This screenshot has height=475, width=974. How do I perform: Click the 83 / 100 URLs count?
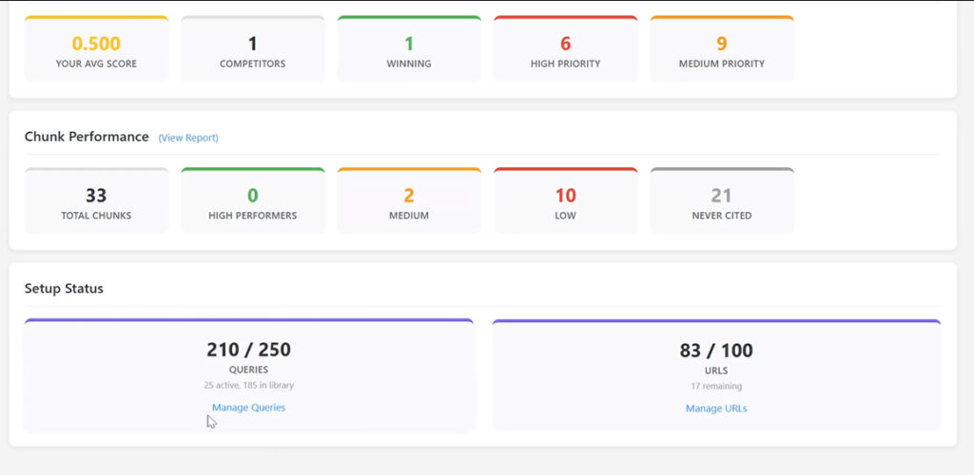tap(716, 351)
